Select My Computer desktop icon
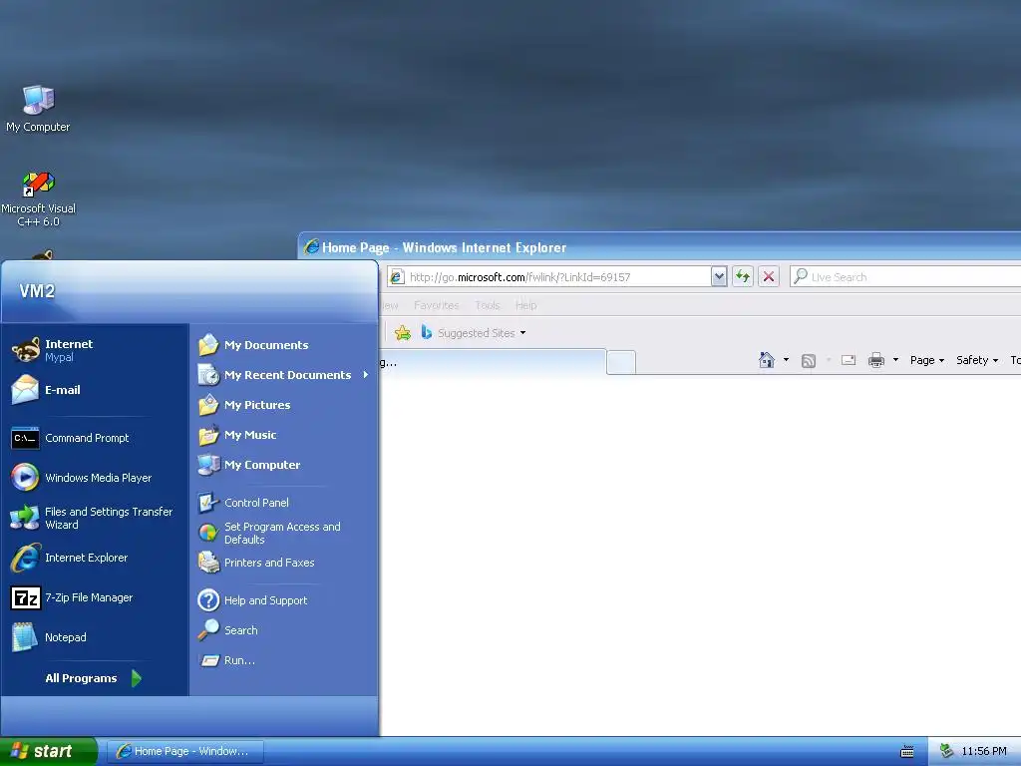This screenshot has height=766, width=1021. [x=38, y=108]
